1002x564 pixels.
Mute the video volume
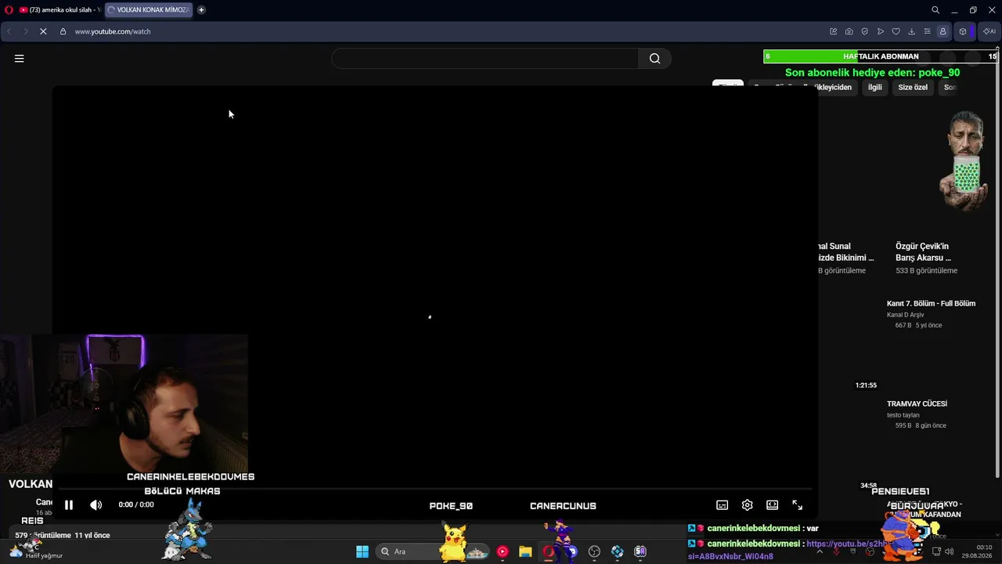pyautogui.click(x=96, y=505)
